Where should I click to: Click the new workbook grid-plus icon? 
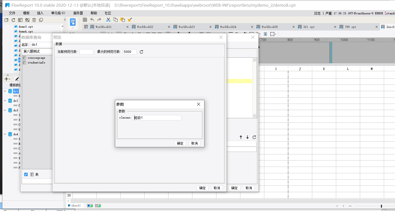coord(86,27)
